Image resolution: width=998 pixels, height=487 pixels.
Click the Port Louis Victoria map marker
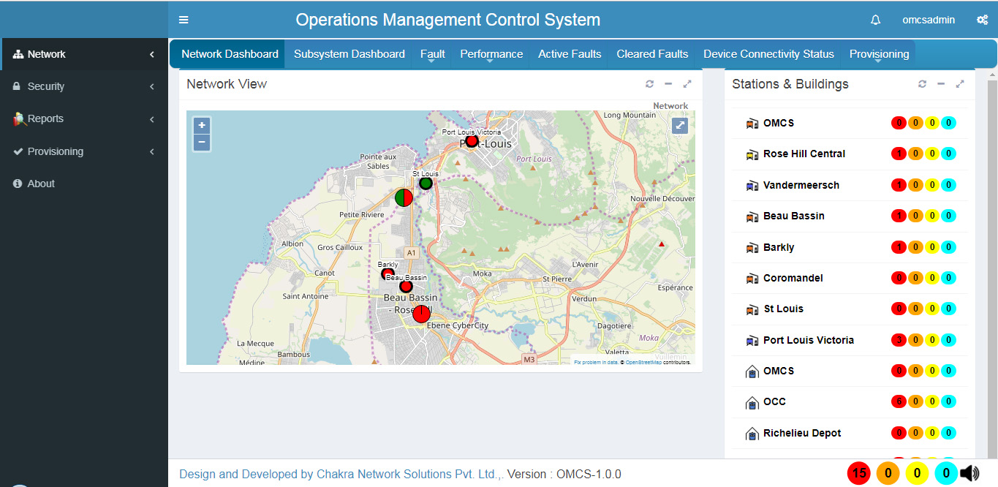pos(472,140)
